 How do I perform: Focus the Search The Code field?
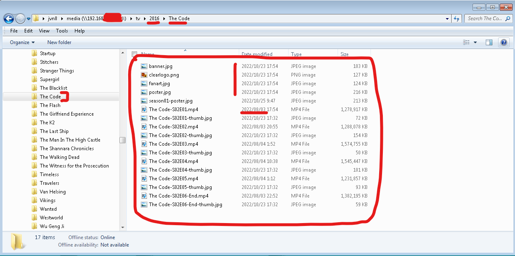pos(485,19)
